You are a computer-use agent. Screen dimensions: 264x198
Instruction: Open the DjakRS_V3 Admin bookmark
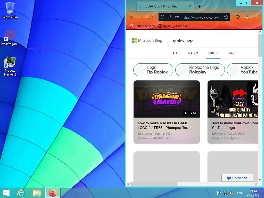(x=172, y=26)
